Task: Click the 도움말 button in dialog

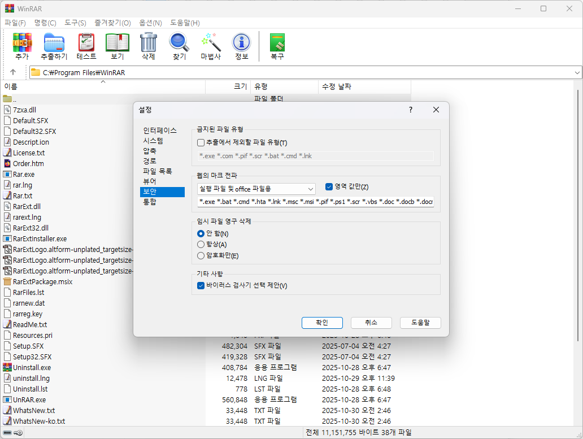Action: [420, 323]
